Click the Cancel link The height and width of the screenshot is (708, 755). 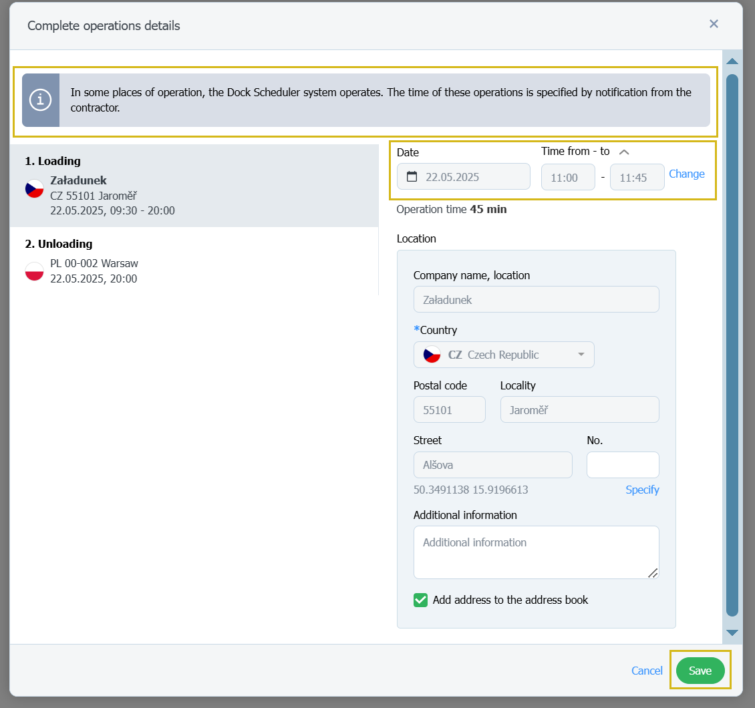[647, 671]
